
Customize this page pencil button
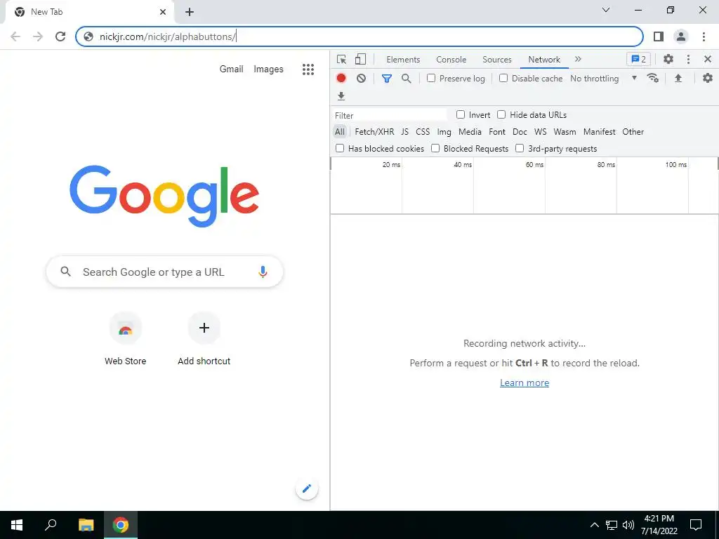[x=307, y=488]
